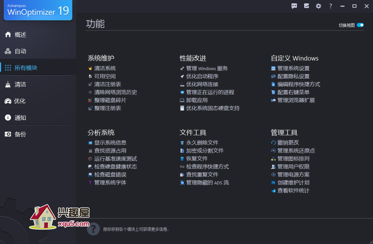This screenshot has height=244, width=373.
Task: Click crossed-eye icon beside 配置隐私设置
Action: click(273, 76)
